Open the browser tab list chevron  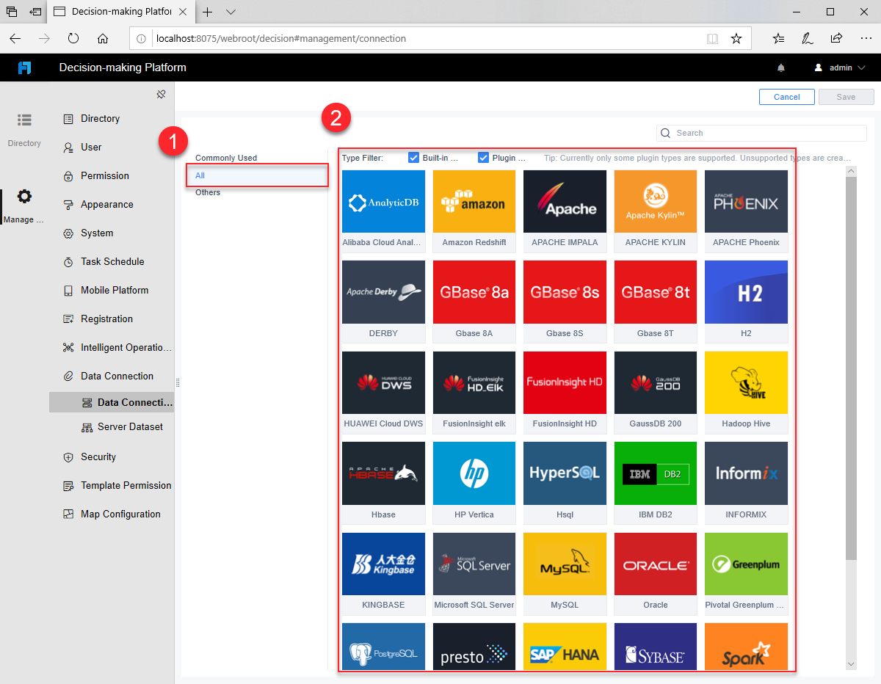point(231,12)
